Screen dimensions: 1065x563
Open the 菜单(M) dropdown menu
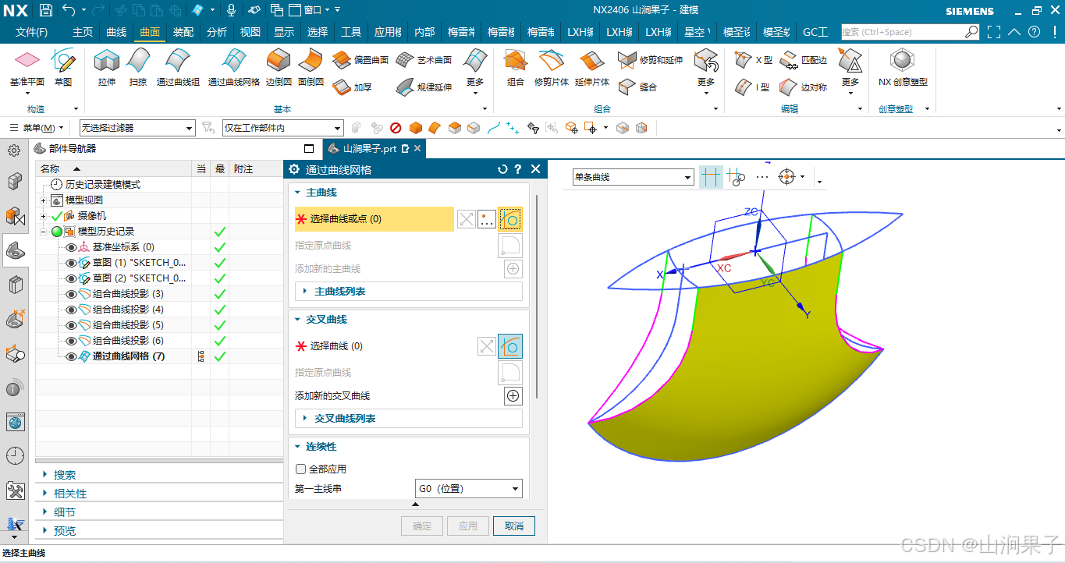35,128
